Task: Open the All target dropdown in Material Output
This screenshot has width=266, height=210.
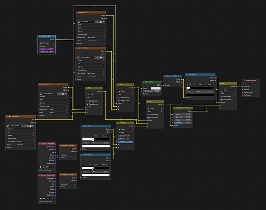Action: pyautogui.click(x=251, y=84)
